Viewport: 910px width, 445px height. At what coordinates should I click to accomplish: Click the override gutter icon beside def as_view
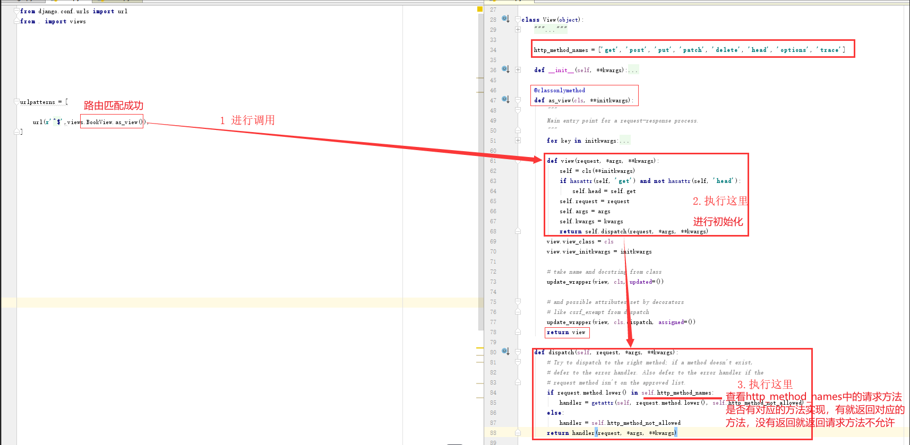(505, 100)
